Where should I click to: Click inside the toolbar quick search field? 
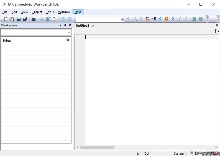click(98, 19)
